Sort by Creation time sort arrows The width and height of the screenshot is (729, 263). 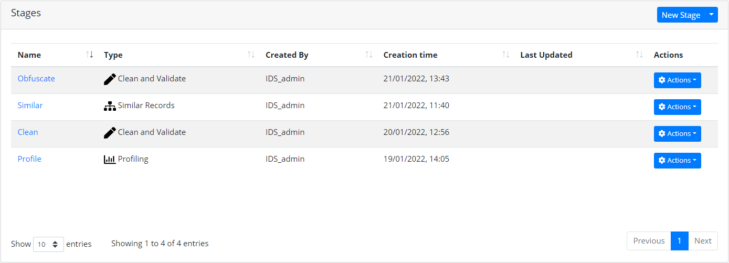pyautogui.click(x=506, y=55)
